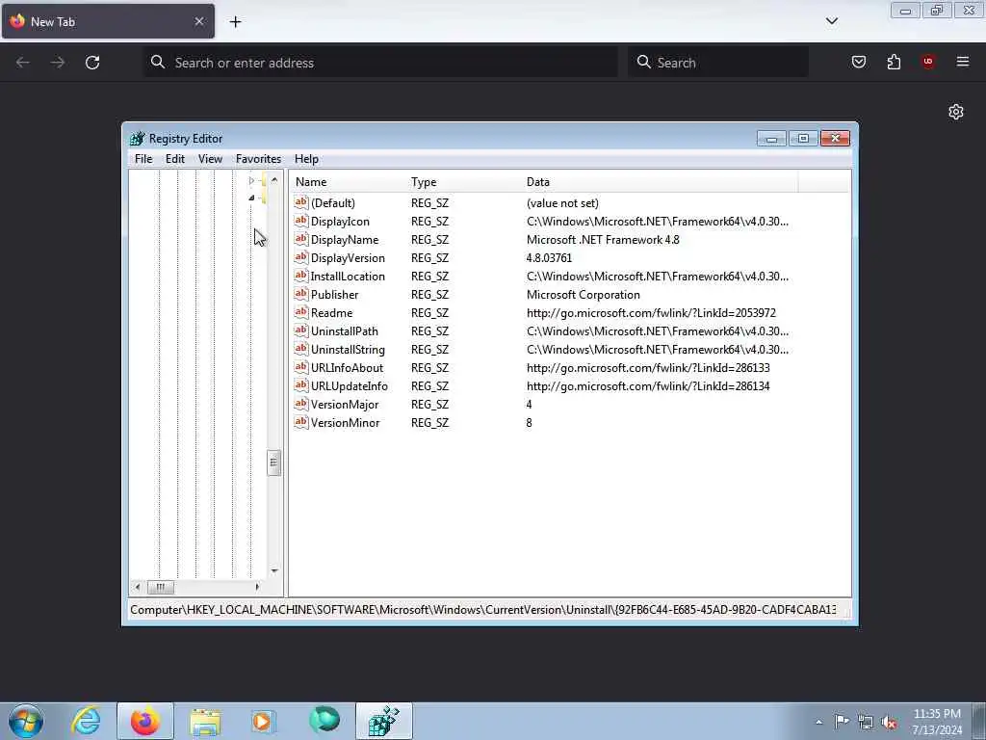Click the volume muted tray icon
The height and width of the screenshot is (740, 986).
coord(889,722)
